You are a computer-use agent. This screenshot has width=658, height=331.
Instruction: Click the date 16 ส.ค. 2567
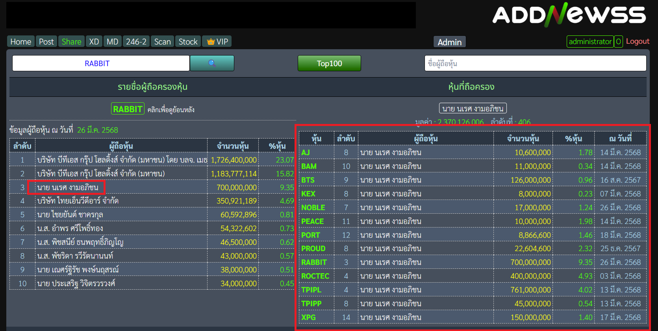click(x=620, y=180)
